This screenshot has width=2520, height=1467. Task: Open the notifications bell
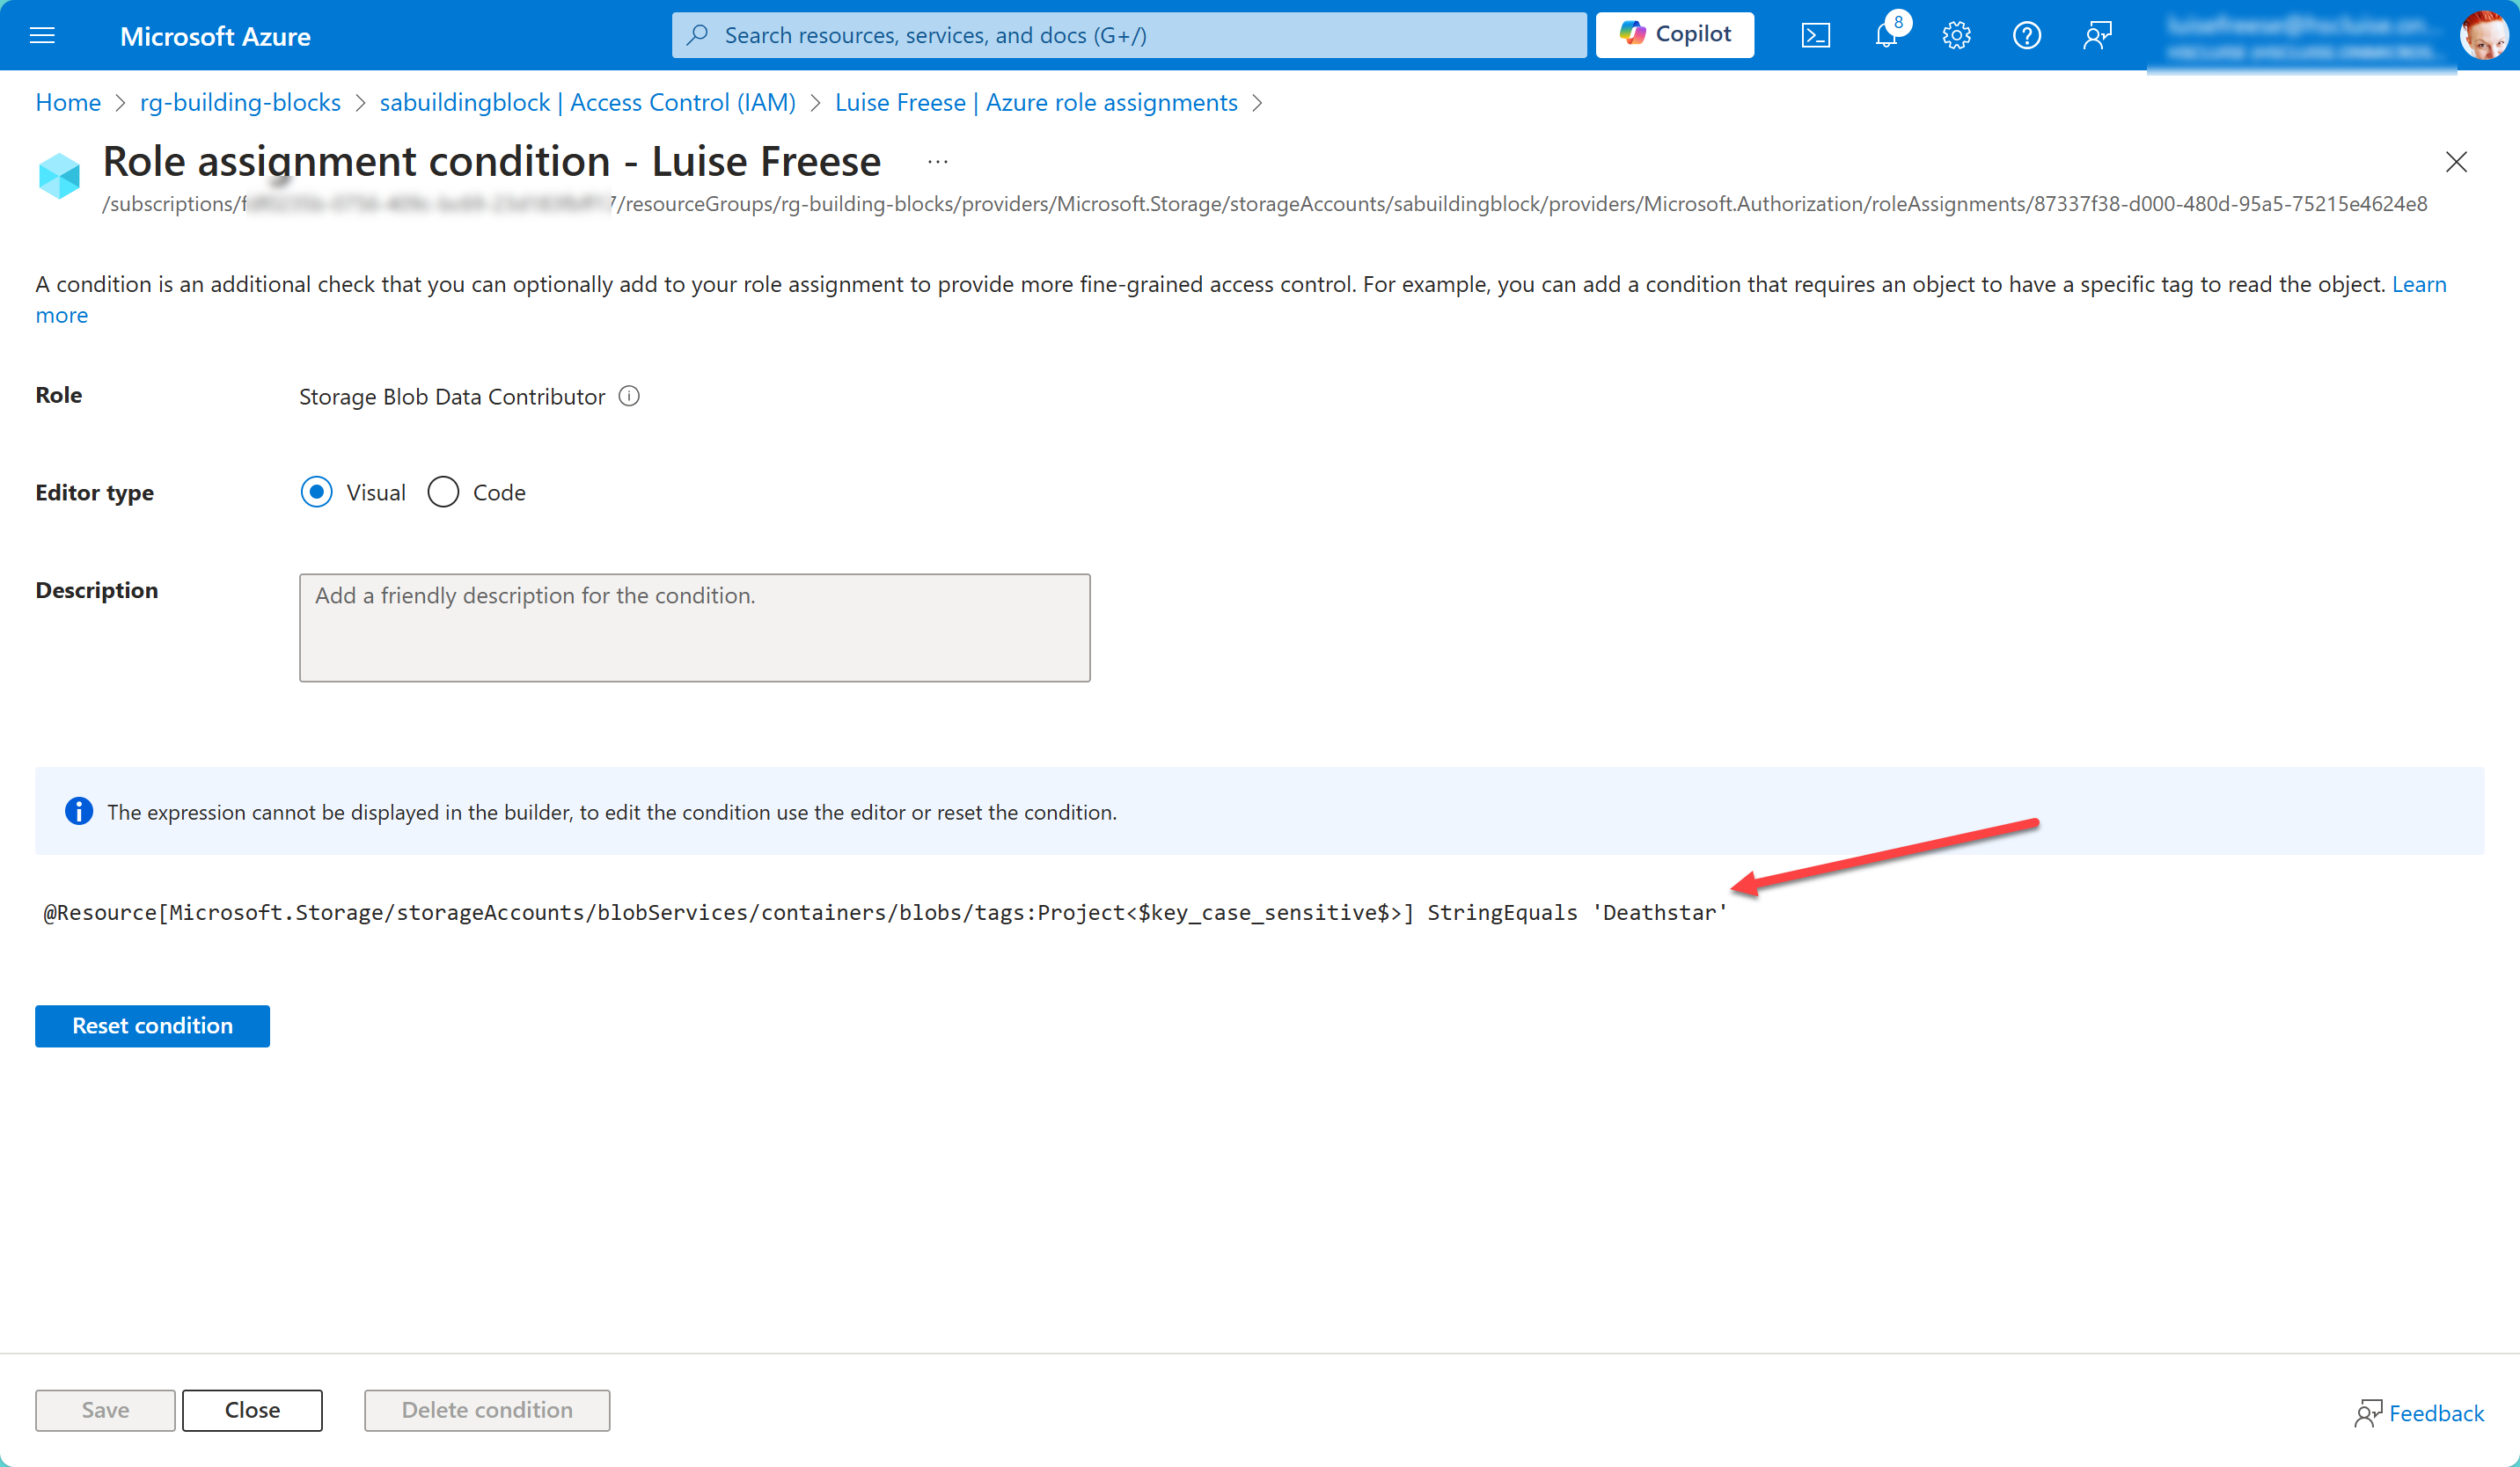click(1886, 36)
